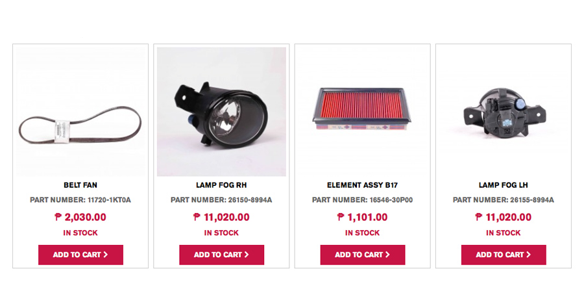Screen dimensions: 584x308
Task: Open the Lamp Fog RH product image
Action: pos(222,112)
